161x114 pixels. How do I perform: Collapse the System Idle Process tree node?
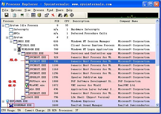[x=3, y=25]
